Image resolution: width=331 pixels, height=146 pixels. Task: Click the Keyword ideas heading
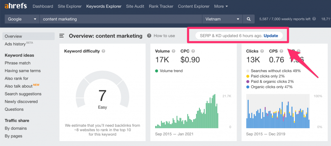pyautogui.click(x=19, y=55)
